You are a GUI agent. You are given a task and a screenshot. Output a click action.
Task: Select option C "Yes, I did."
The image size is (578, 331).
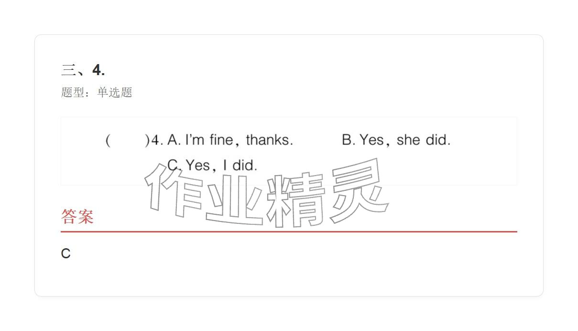(x=212, y=165)
